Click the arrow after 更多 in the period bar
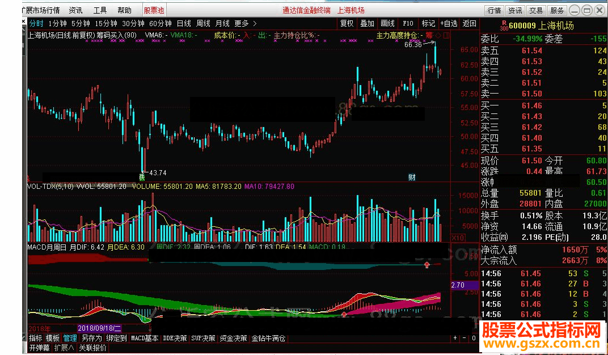The width and height of the screenshot is (608, 355). point(254,24)
